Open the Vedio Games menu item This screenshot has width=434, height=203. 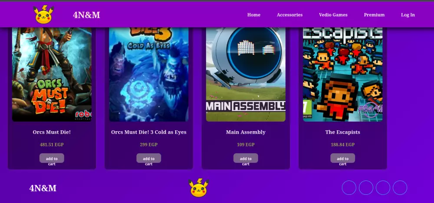333,15
